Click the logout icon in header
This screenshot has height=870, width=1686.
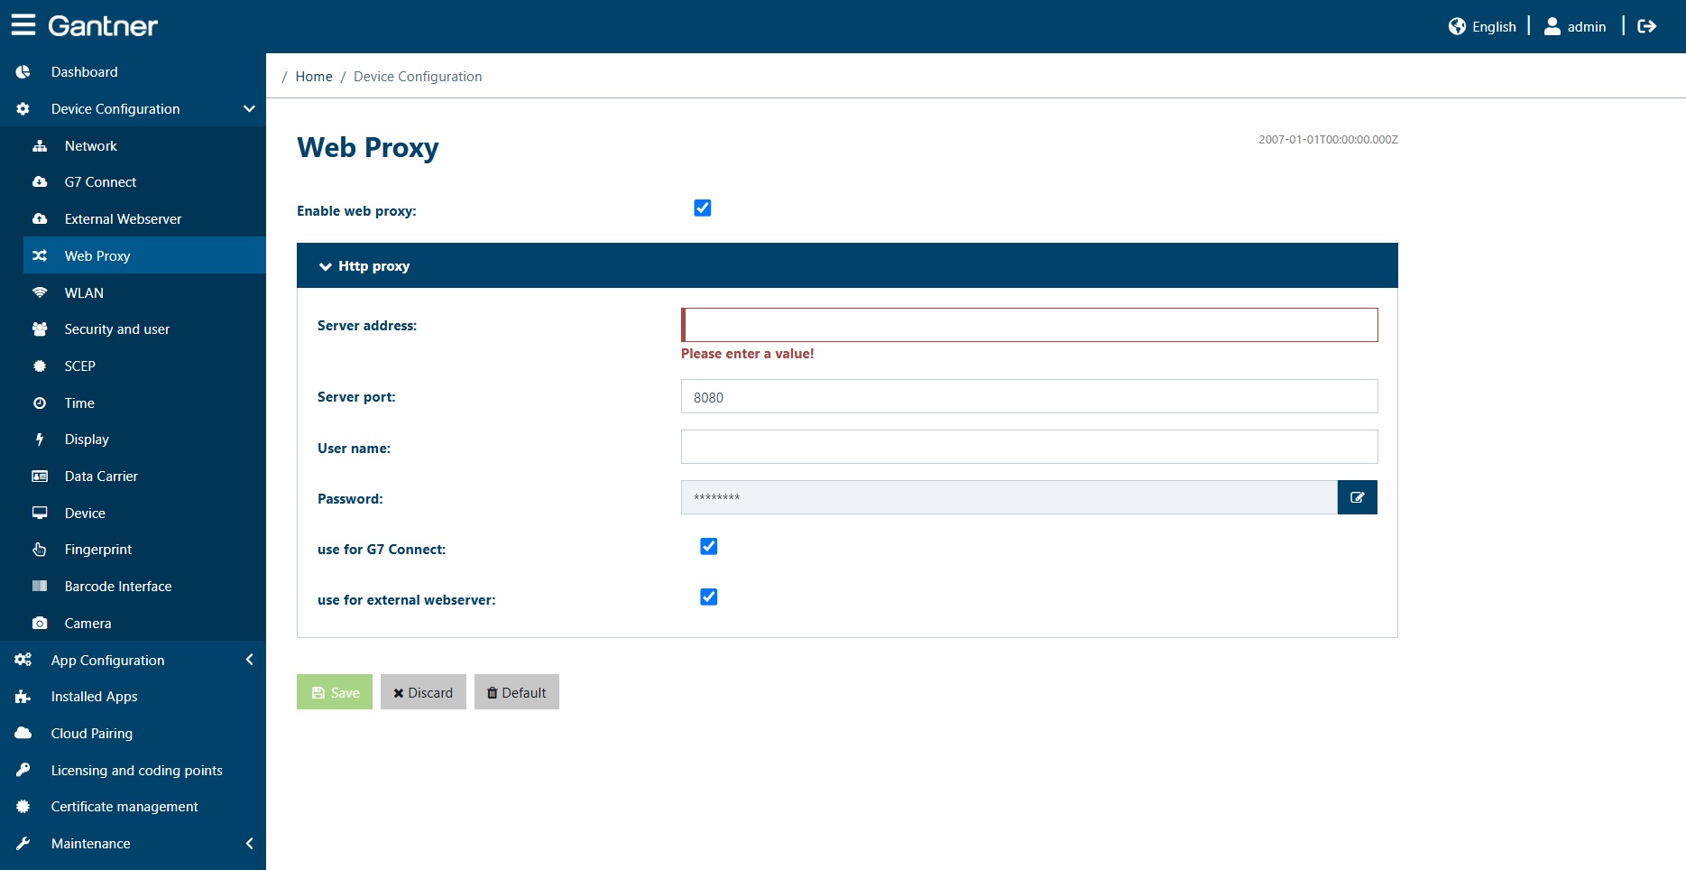coord(1646,26)
